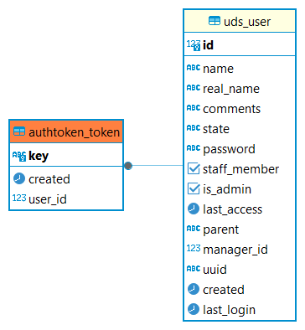Viewport: 305px width, 330px height.
Task: Select the password column text
Action: (x=229, y=149)
